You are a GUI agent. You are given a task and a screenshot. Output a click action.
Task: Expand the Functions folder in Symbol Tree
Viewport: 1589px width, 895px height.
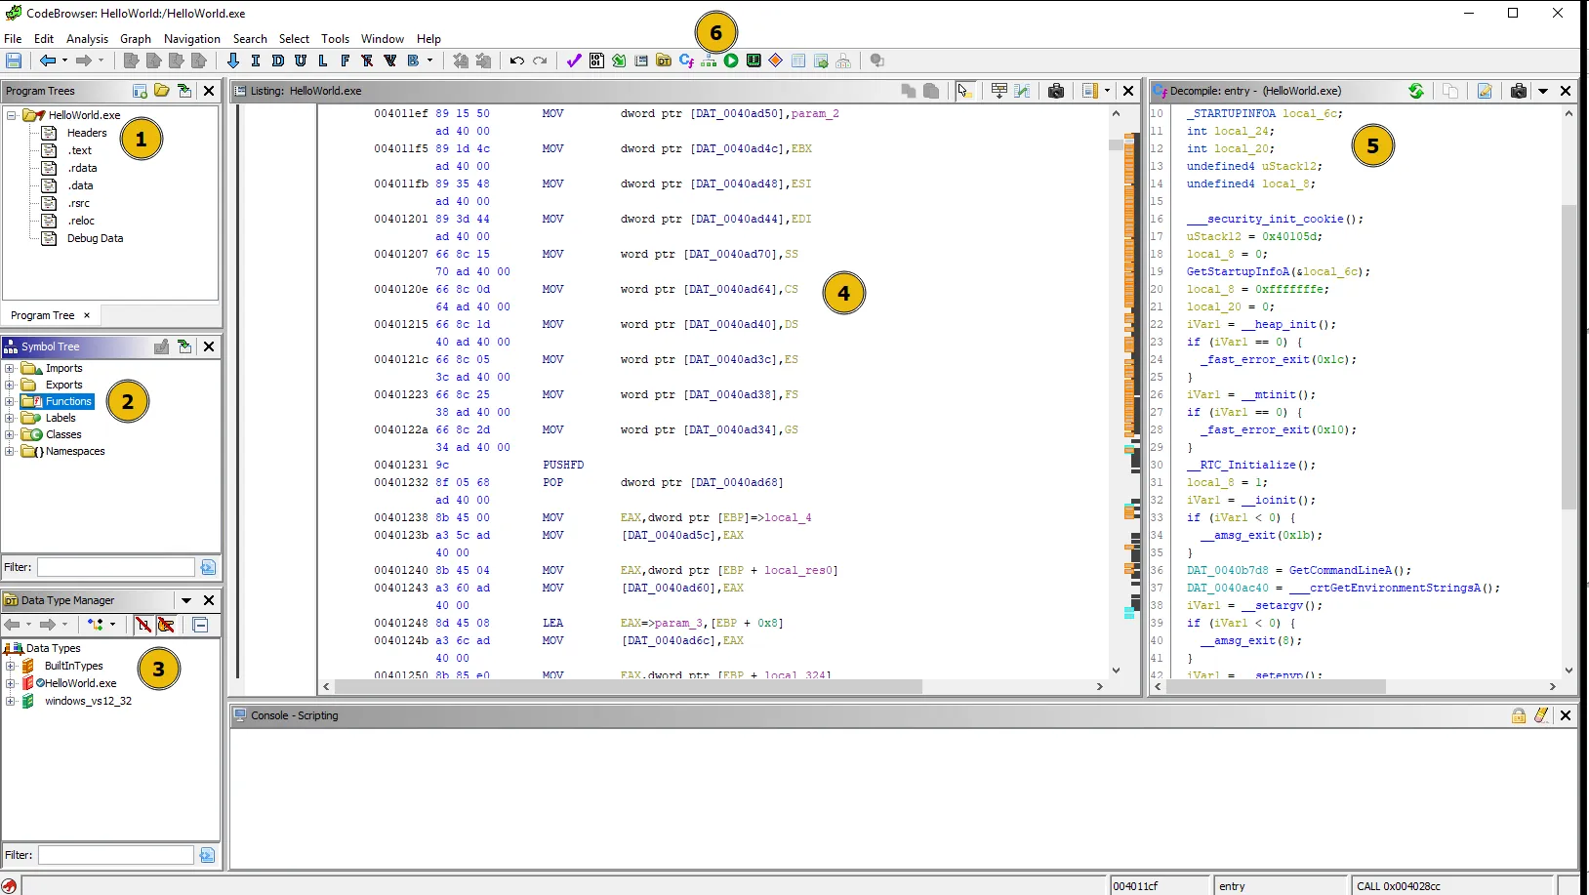tap(10, 401)
